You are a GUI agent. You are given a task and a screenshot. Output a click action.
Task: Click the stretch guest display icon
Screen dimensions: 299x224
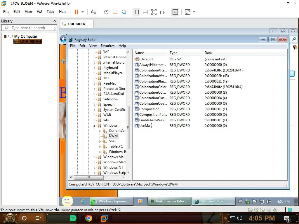pyautogui.click(x=188, y=12)
